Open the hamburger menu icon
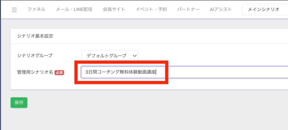This screenshot has height=130, width=288. [14, 10]
